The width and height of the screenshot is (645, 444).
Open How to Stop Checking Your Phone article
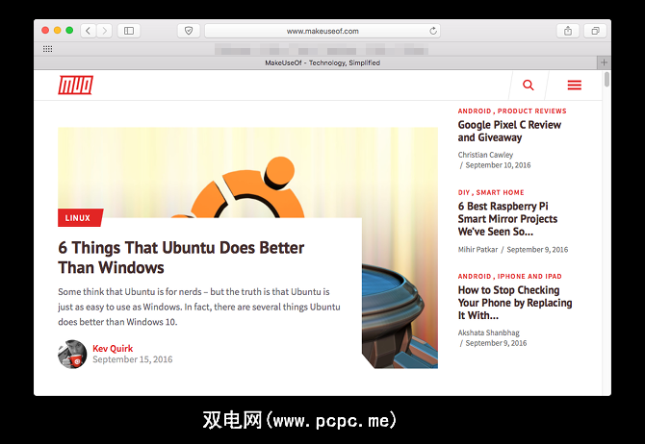click(x=515, y=303)
